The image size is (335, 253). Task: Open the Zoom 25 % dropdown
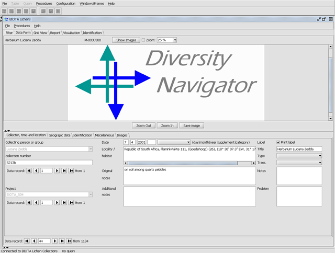coord(175,40)
